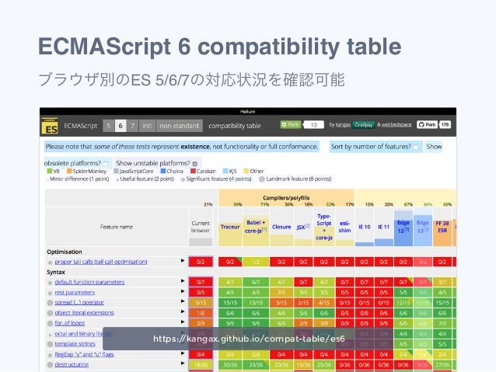Click the blue Chakra legend swatch
Viewport: 496px width, 372px height.
pyautogui.click(x=163, y=171)
